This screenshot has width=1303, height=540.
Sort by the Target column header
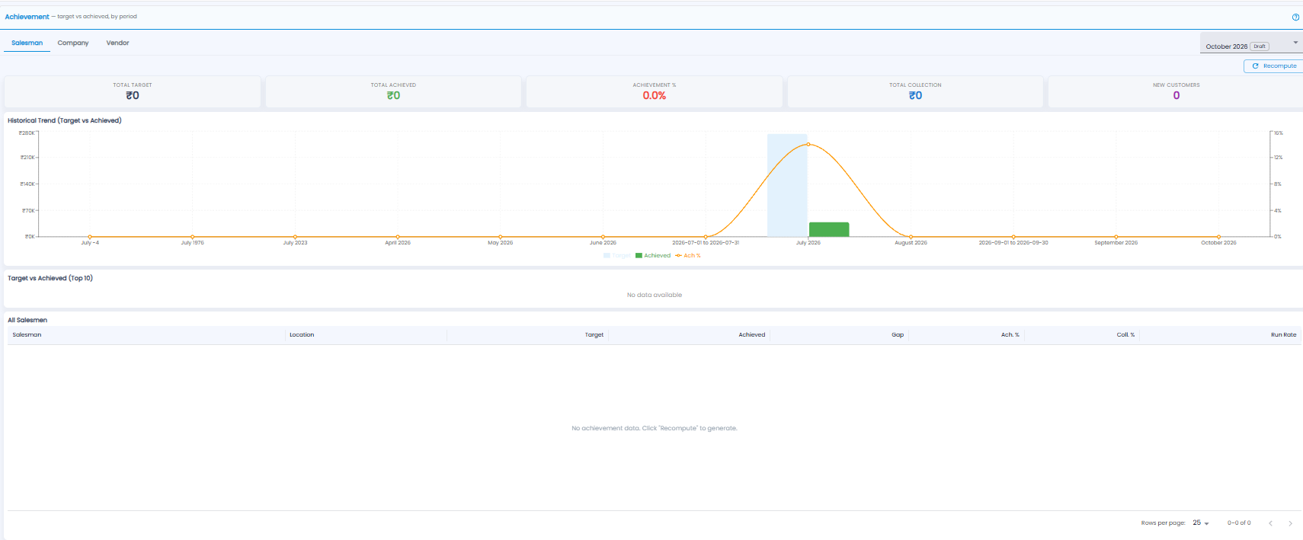pyautogui.click(x=594, y=335)
